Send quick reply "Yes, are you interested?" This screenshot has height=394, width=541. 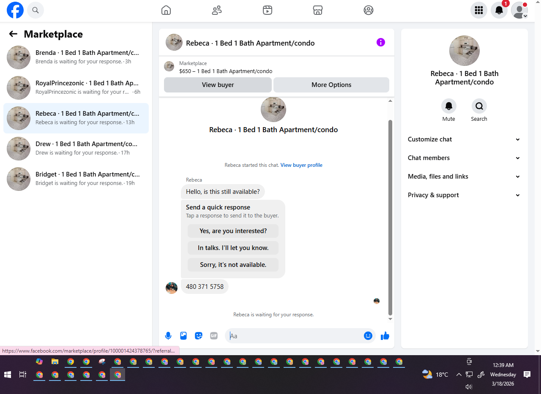click(233, 231)
